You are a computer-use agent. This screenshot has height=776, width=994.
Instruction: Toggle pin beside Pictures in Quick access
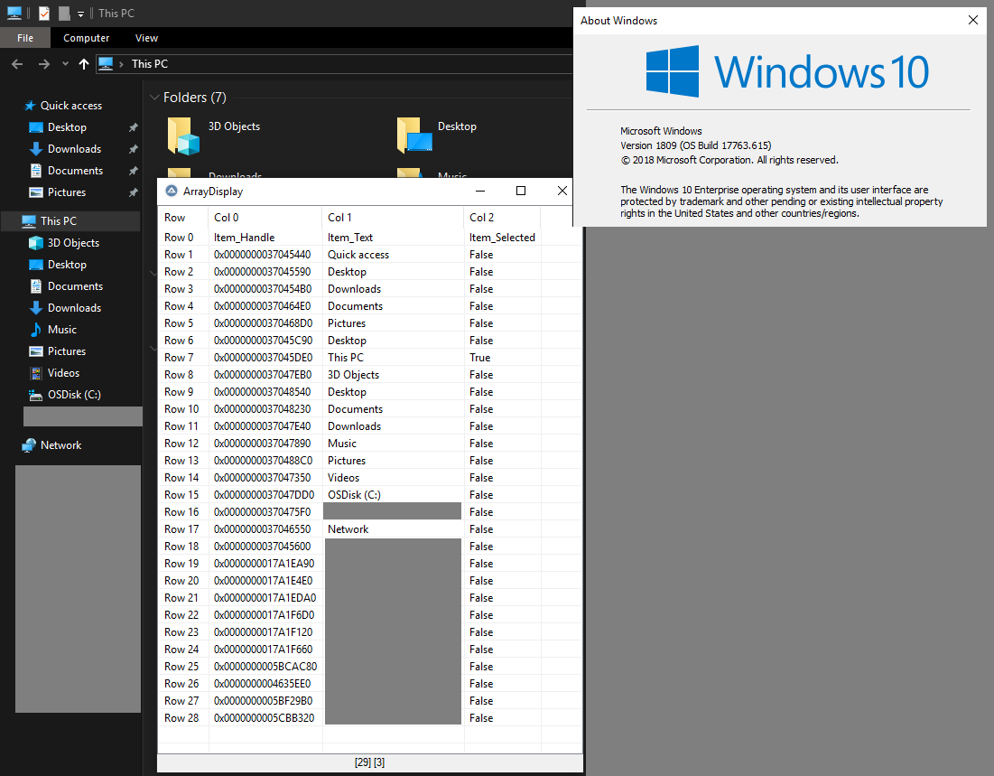pyautogui.click(x=133, y=192)
